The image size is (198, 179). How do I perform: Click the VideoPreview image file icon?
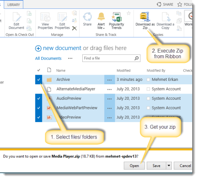click(49, 117)
